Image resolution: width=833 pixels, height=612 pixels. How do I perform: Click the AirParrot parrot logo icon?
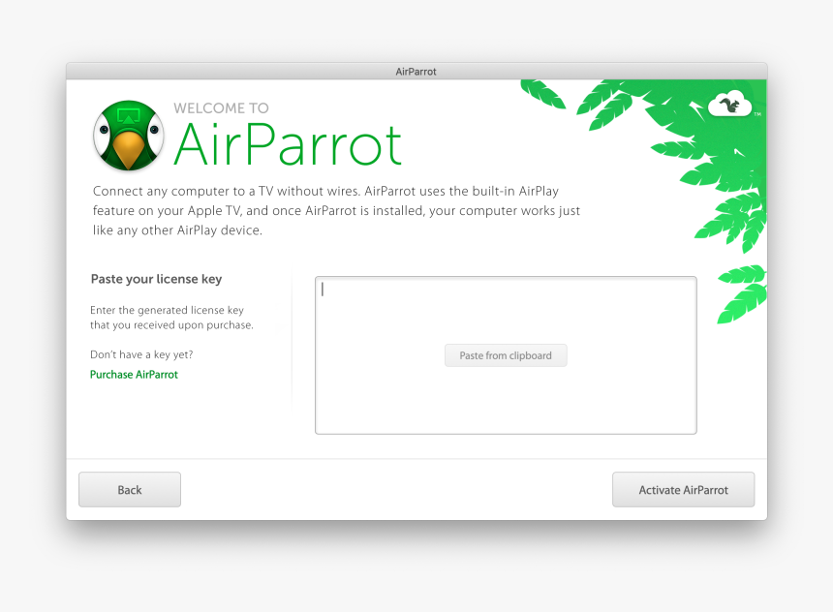pyautogui.click(x=129, y=136)
